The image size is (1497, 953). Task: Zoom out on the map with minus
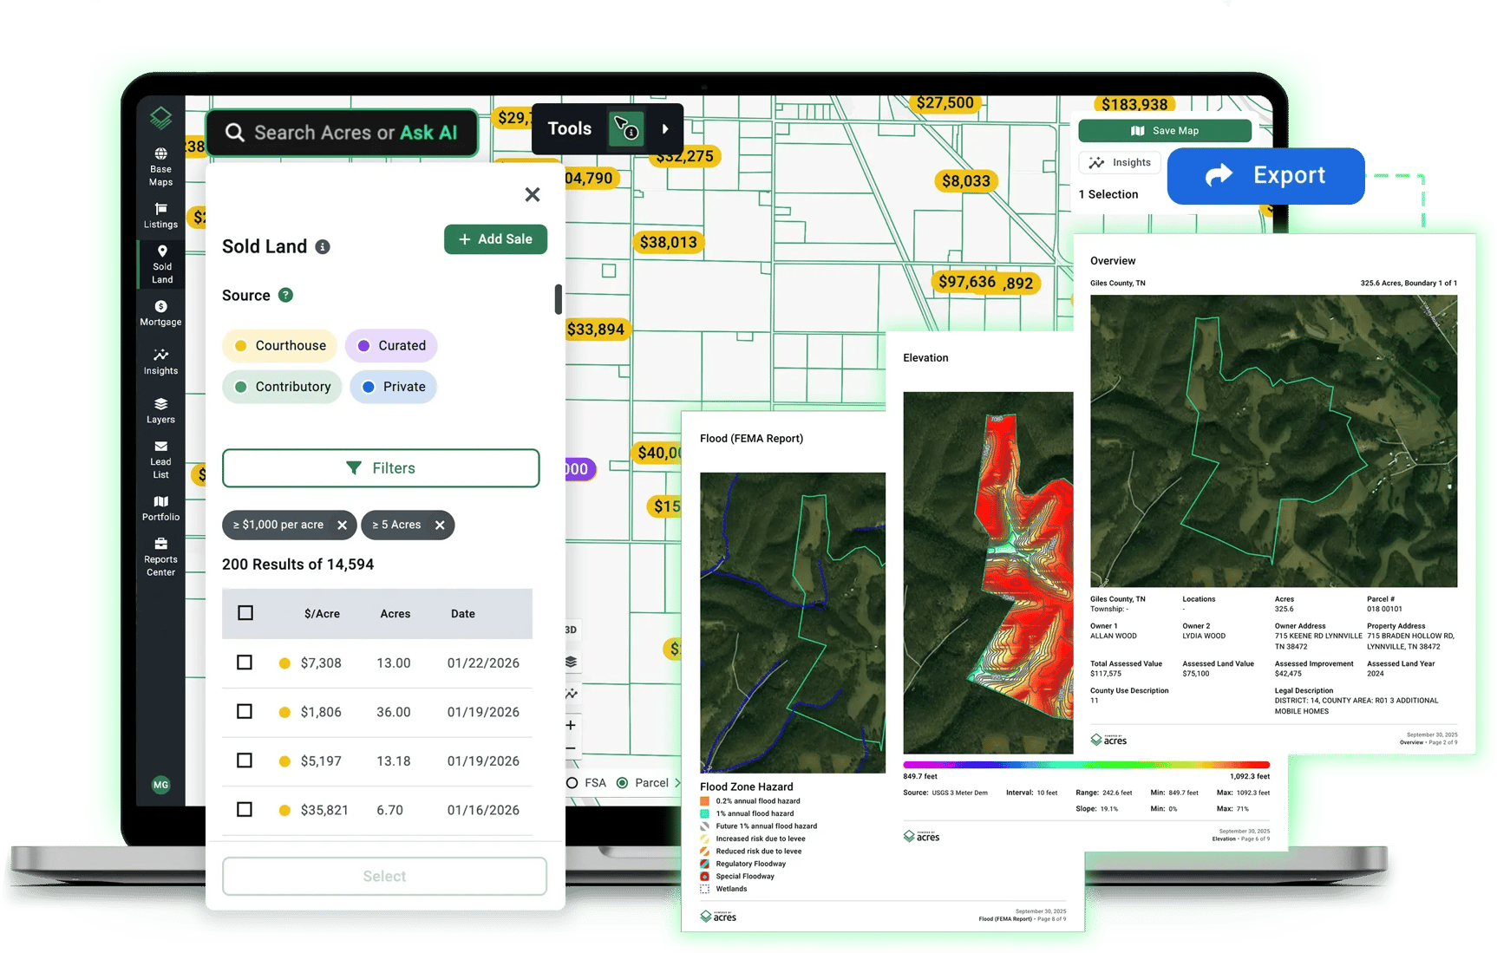pyautogui.click(x=571, y=747)
